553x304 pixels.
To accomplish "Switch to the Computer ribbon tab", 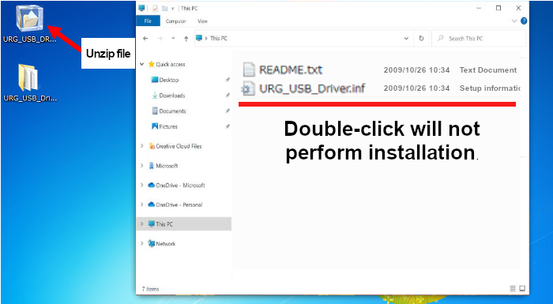I will pyautogui.click(x=175, y=21).
